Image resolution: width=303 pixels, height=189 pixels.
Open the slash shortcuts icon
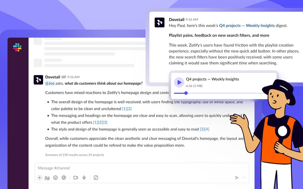click(x=96, y=178)
